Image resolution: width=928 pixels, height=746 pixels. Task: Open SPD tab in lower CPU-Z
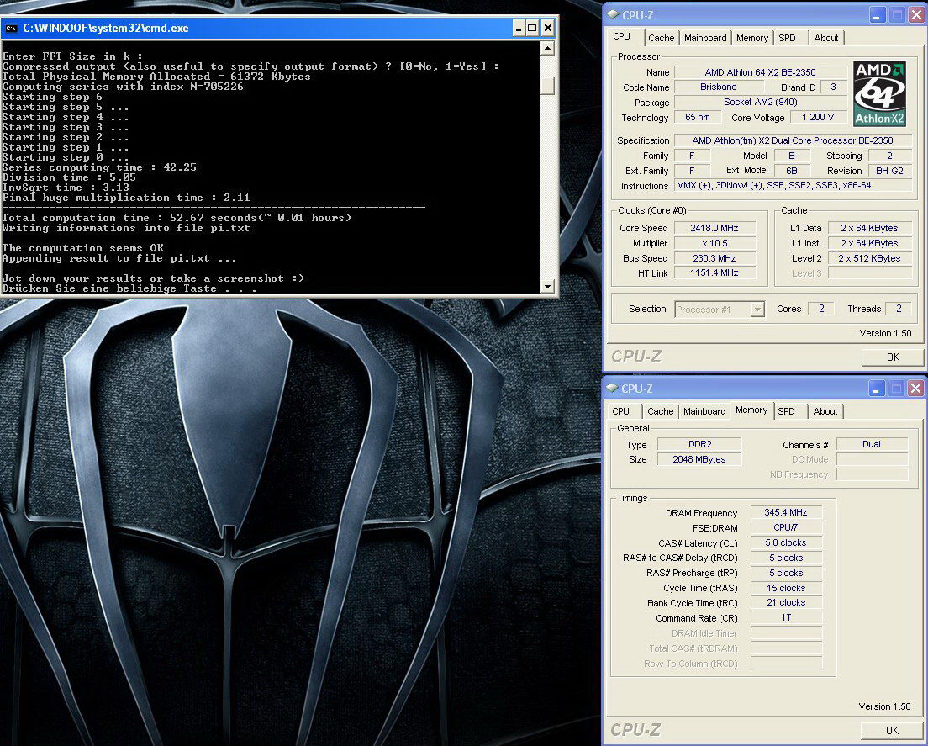[x=786, y=411]
